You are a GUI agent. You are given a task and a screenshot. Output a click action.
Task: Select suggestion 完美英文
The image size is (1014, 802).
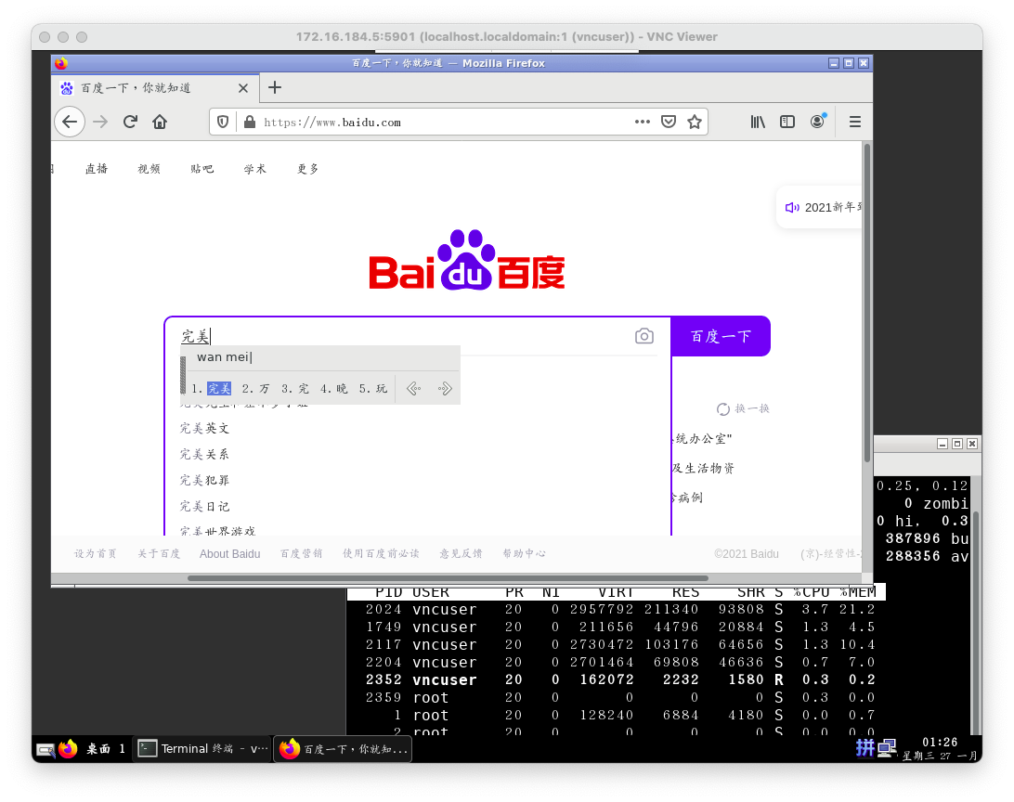pos(204,429)
